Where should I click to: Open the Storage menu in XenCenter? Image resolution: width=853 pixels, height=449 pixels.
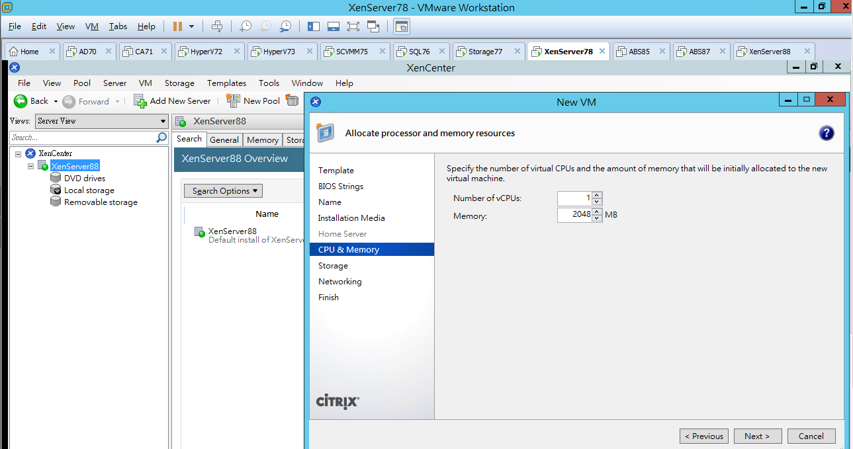(x=179, y=83)
